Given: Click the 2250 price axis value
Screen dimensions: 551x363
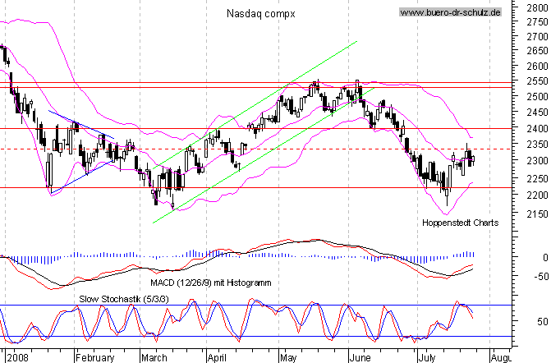Looking at the screenshot, I should (537, 178).
